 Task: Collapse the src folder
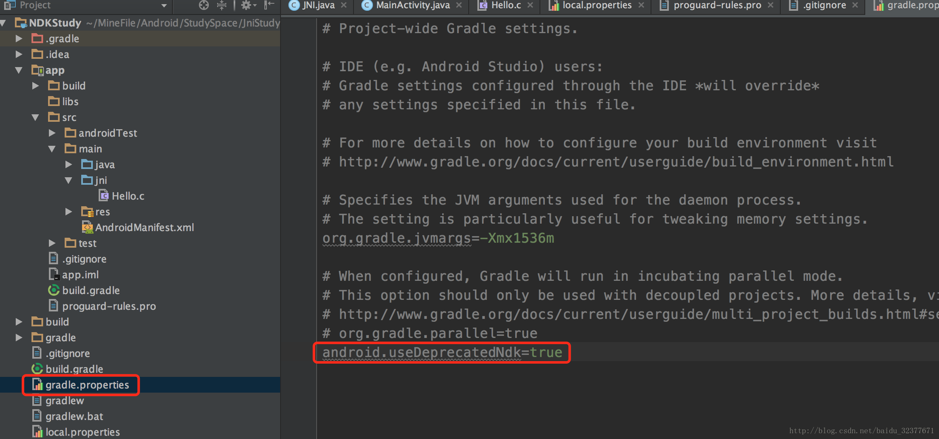[36, 118]
